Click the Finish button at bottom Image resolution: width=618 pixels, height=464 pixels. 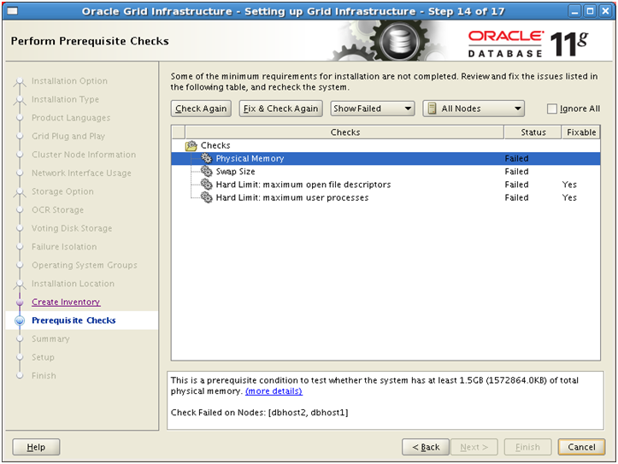click(x=527, y=447)
